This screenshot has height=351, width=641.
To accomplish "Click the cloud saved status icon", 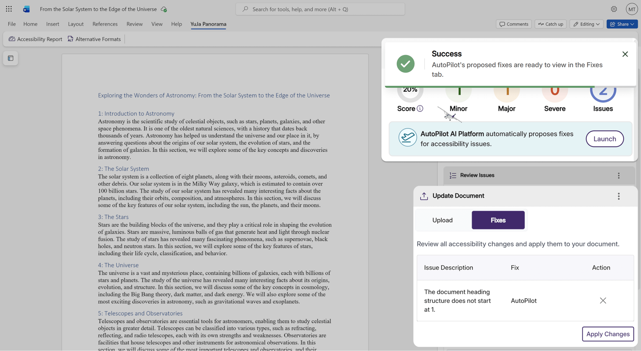I will point(164,9).
